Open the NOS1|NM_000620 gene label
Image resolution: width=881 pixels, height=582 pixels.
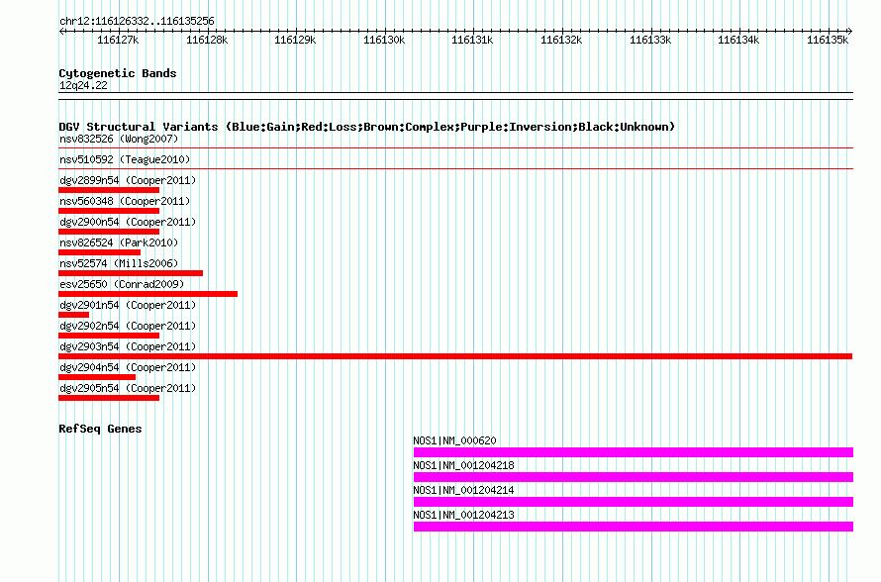(x=454, y=441)
